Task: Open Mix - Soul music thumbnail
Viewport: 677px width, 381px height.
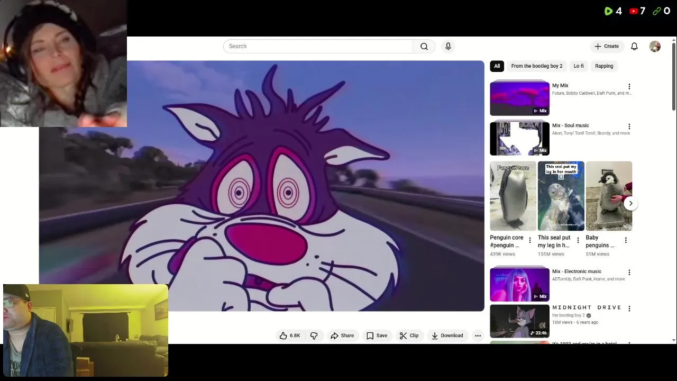Action: (x=519, y=138)
